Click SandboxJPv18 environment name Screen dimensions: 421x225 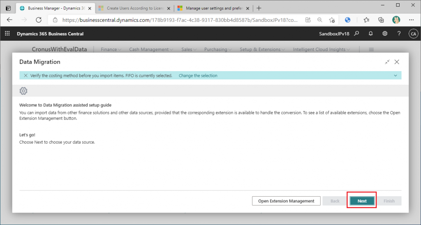point(334,34)
